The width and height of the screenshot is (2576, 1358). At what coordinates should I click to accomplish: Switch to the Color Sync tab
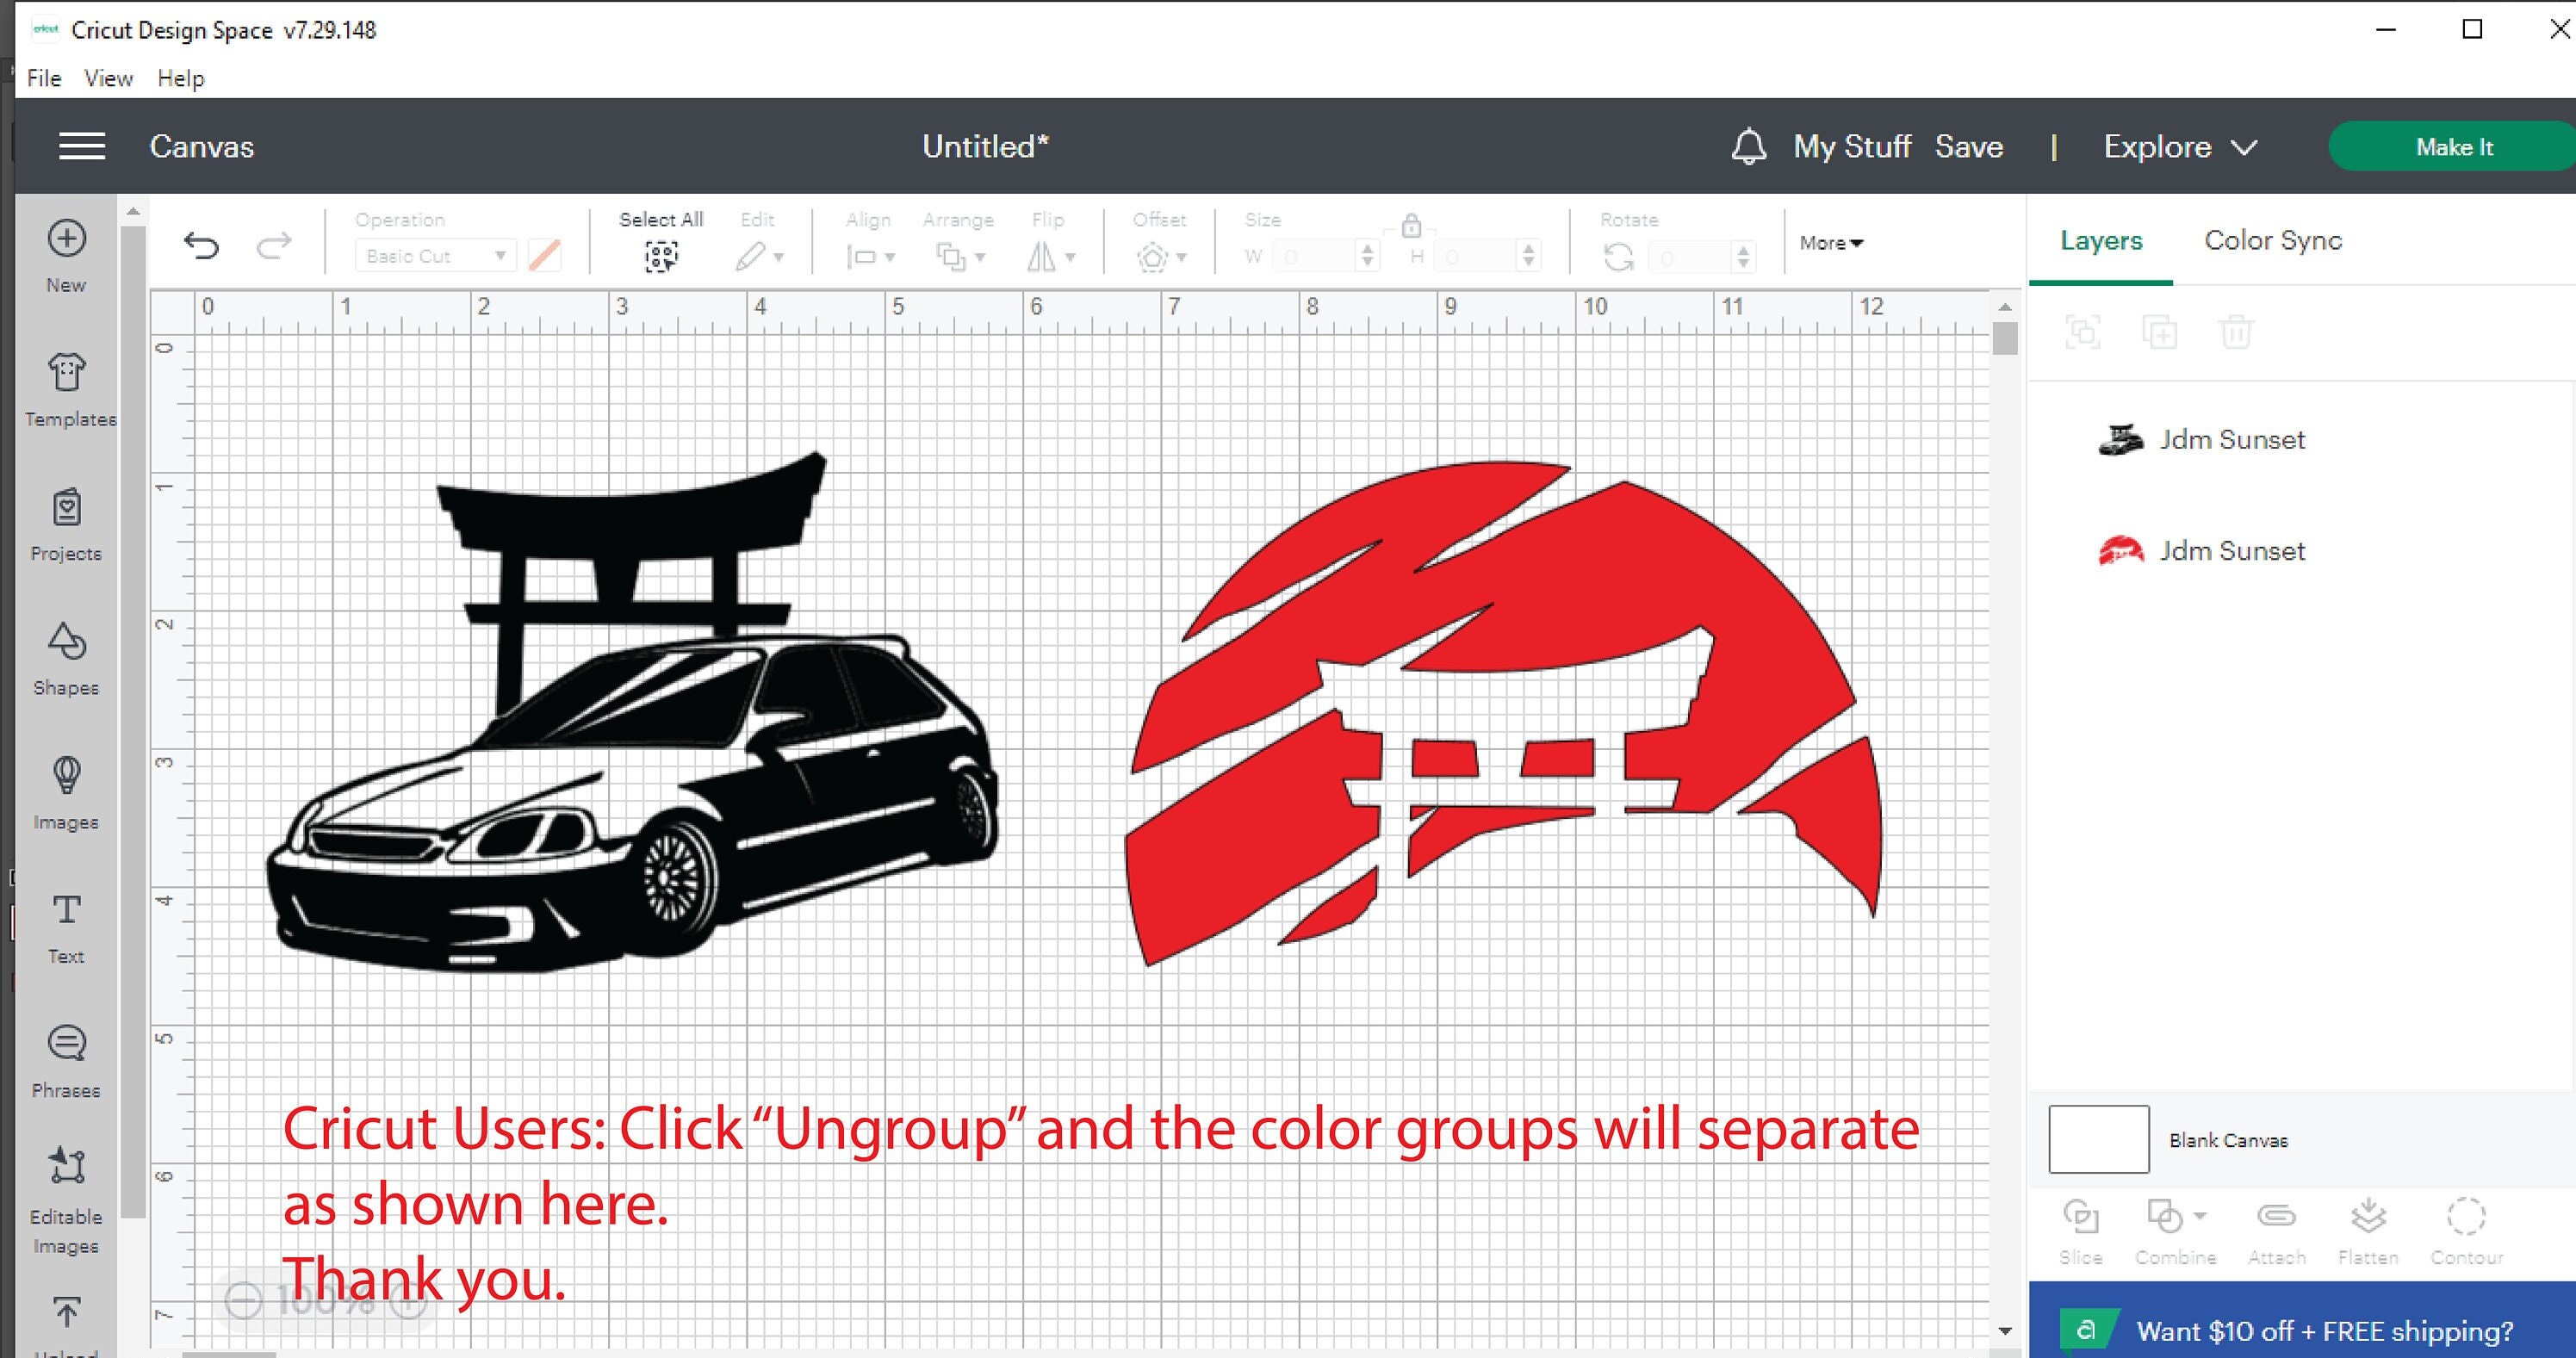(x=2273, y=240)
